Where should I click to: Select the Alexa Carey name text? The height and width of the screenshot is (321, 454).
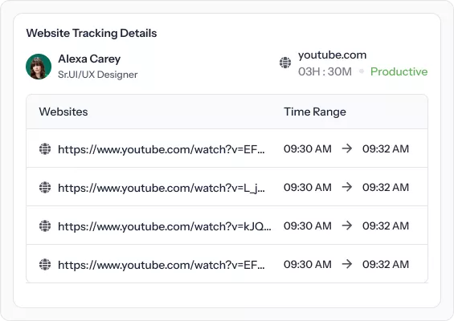(89, 59)
